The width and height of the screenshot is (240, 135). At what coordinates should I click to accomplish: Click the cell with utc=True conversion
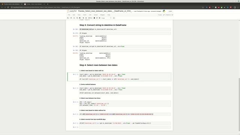[x=125, y=46]
